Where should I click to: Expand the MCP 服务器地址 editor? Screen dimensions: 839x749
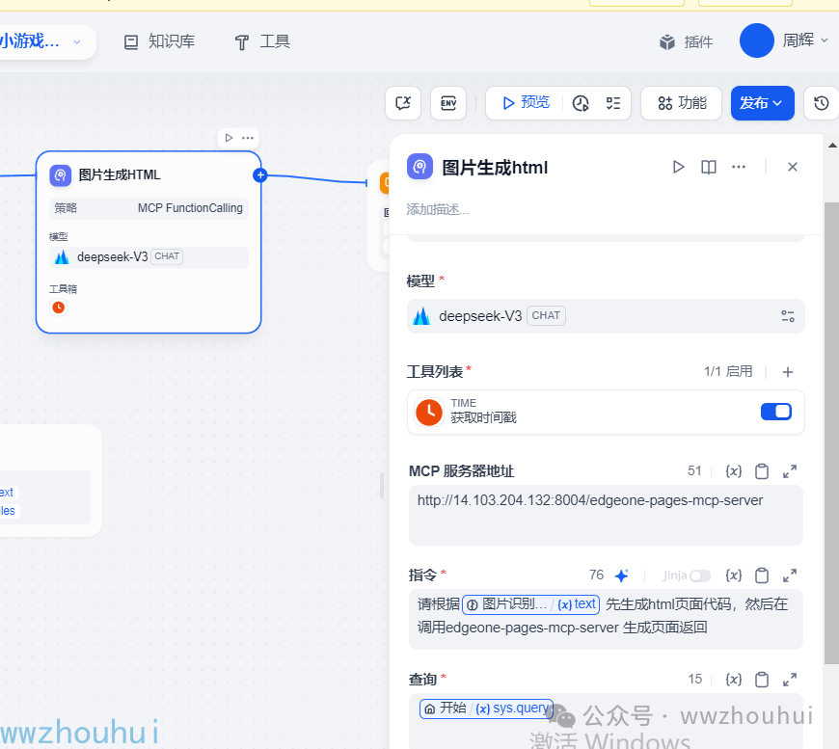(790, 470)
